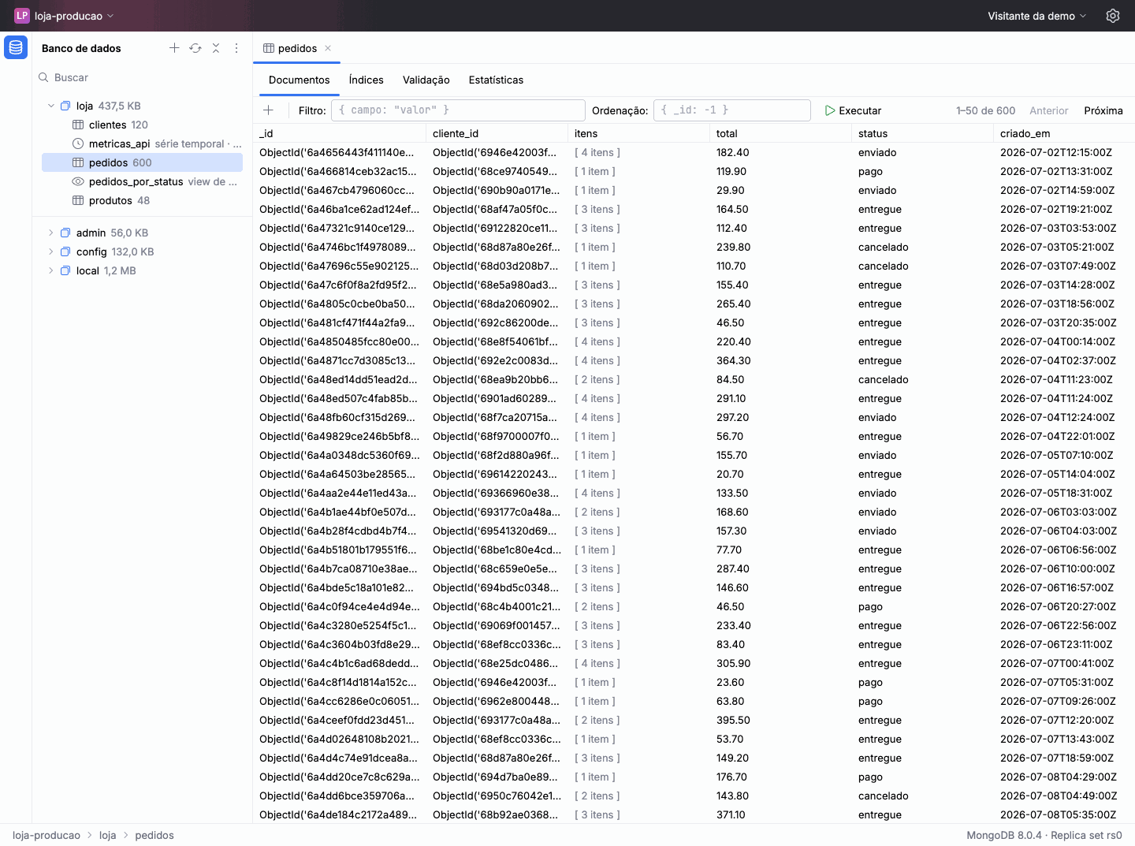1135x846 pixels.
Task: Open the settings gear icon
Action: pyautogui.click(x=1113, y=16)
